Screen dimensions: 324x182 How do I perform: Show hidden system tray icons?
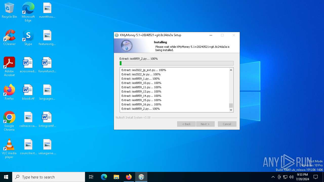[x=273, y=177]
